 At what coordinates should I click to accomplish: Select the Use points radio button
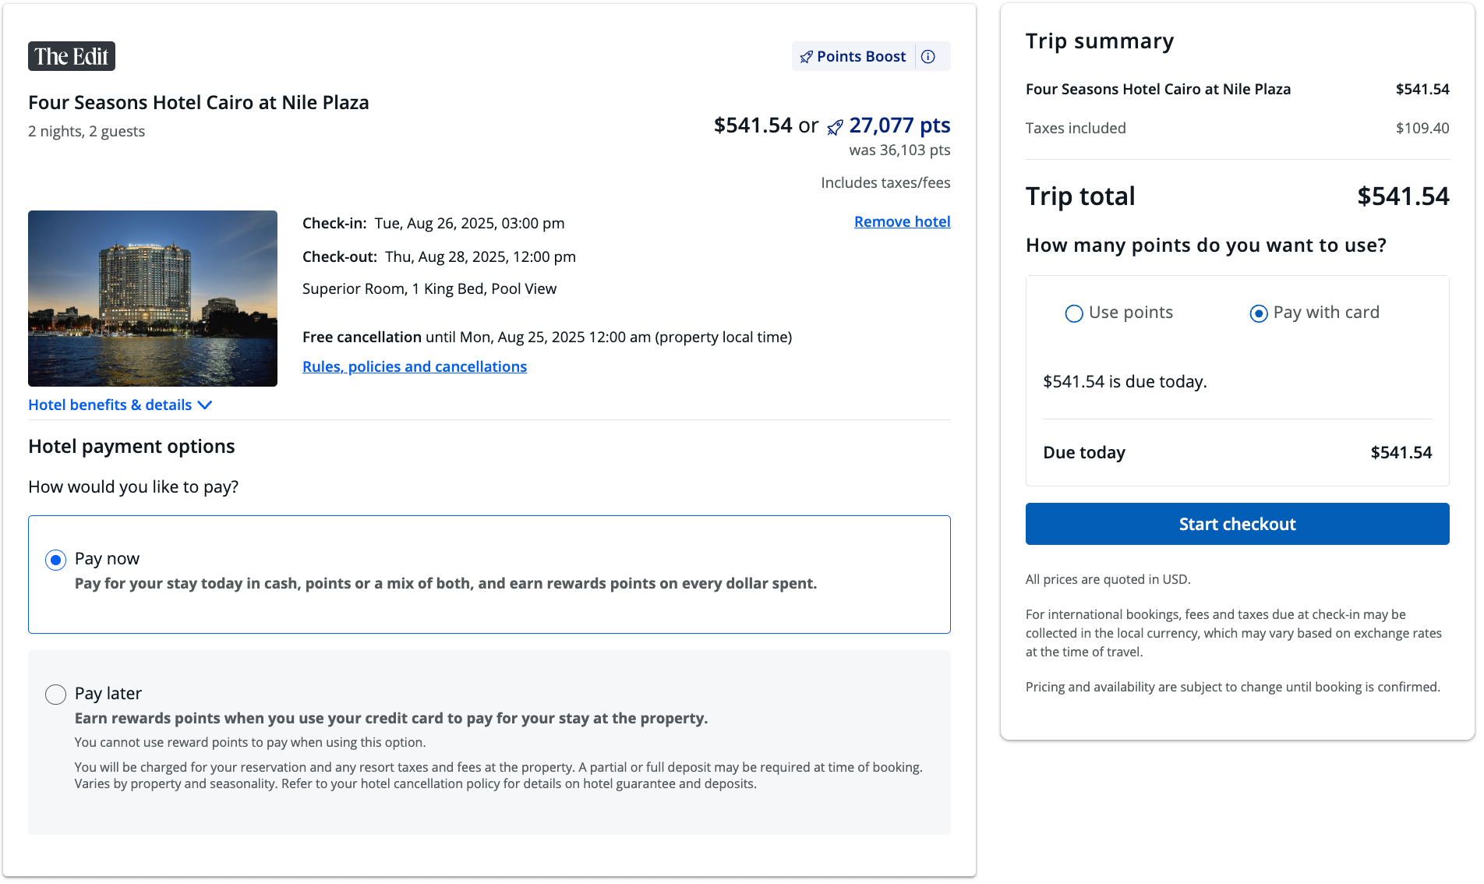(x=1074, y=313)
